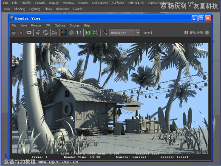221x166 pixels.
Task: Click the Redo Previous Render clapperboard icon
Action: pyautogui.click(x=14, y=33)
